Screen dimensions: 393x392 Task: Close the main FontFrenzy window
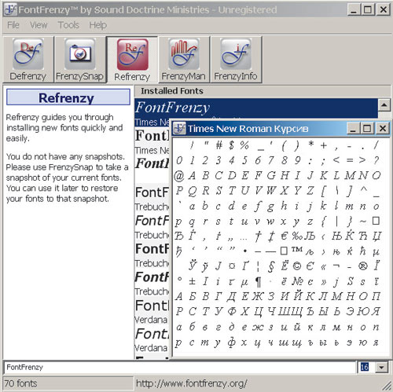pos(383,9)
